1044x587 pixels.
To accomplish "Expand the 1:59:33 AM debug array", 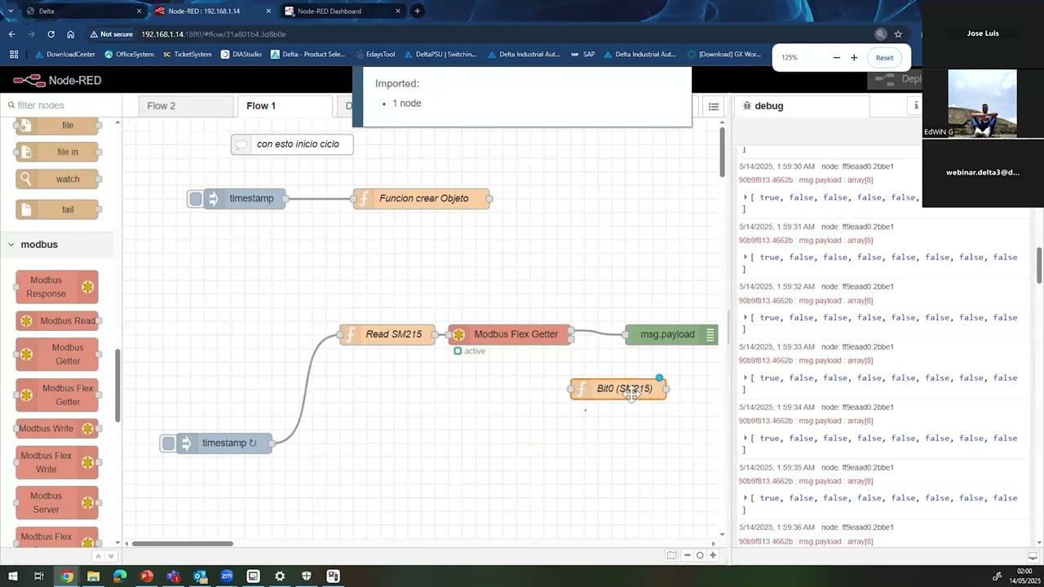I will [x=745, y=378].
